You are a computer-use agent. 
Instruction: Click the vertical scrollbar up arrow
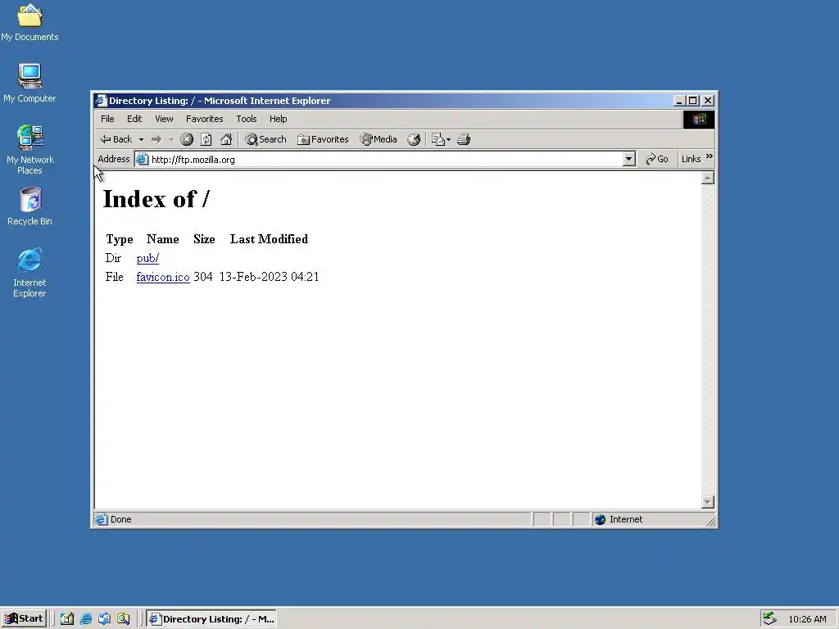pos(707,178)
